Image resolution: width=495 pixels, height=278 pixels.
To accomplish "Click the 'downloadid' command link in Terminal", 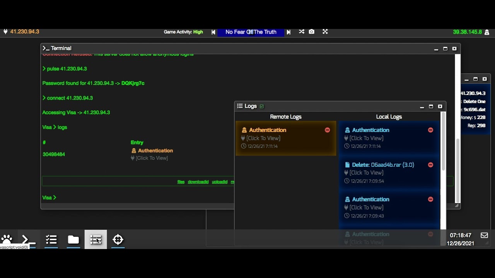I will (198, 182).
